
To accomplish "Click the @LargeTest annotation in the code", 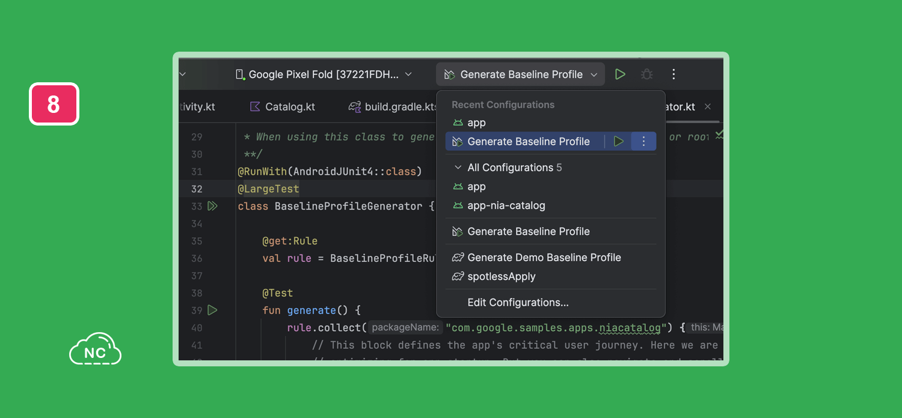I will point(268,189).
